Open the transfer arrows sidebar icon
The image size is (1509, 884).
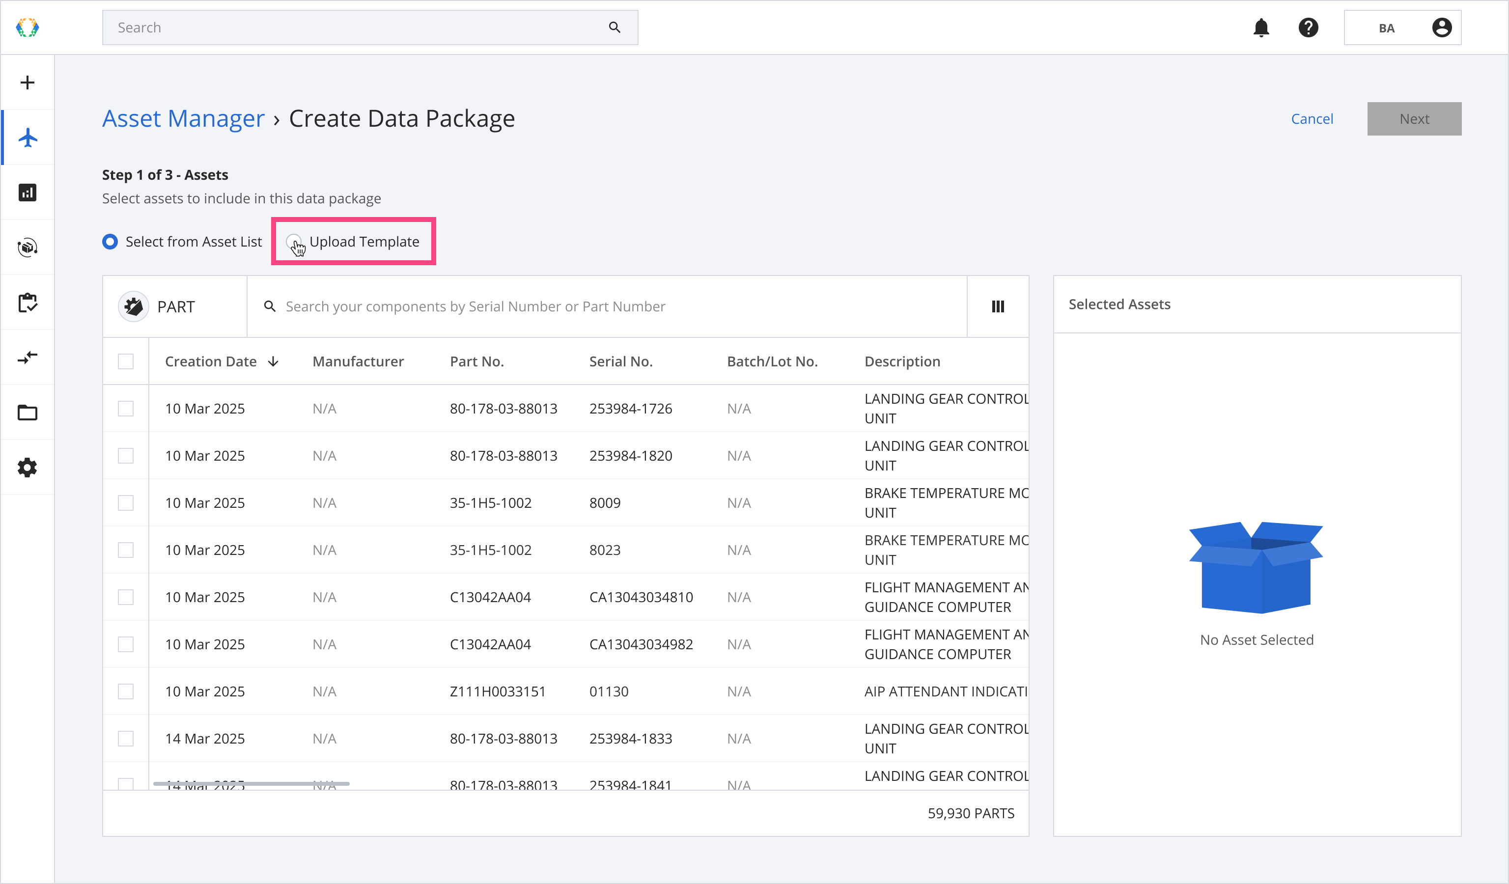(28, 358)
